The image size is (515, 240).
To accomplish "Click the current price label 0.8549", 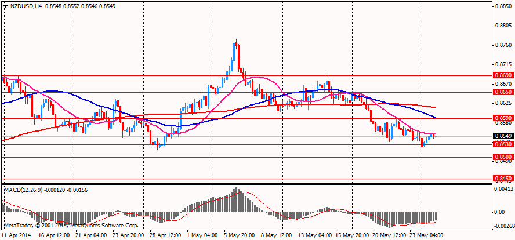I will (503, 136).
